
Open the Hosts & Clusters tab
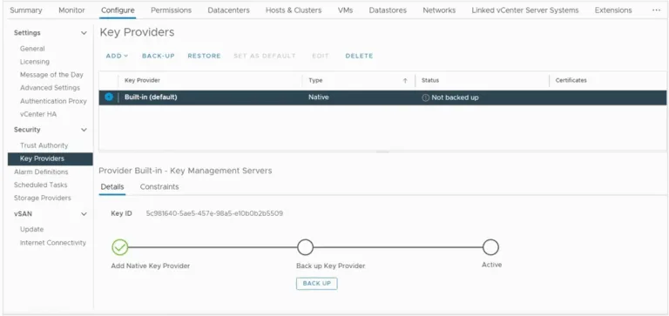pos(294,10)
